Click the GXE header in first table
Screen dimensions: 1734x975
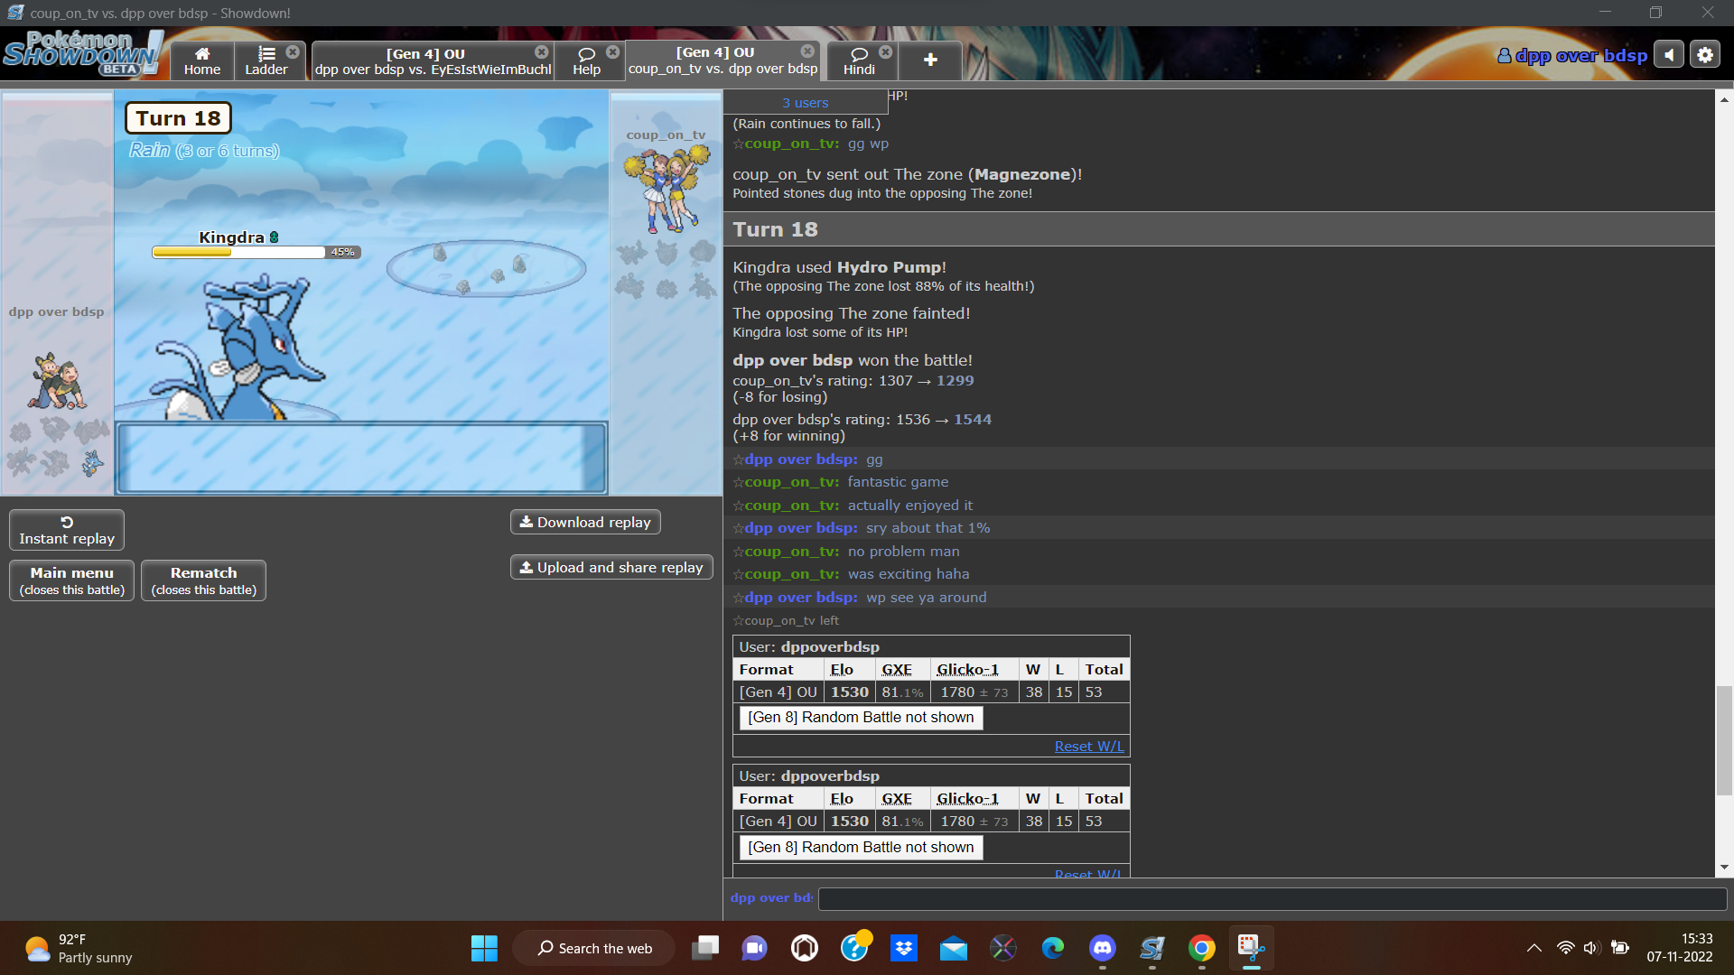tap(897, 670)
